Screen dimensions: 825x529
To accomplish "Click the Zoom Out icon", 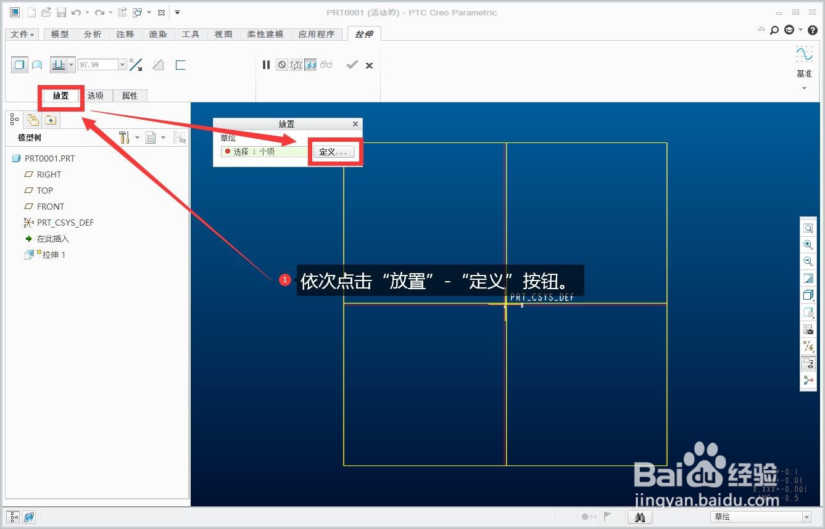I will (x=808, y=261).
